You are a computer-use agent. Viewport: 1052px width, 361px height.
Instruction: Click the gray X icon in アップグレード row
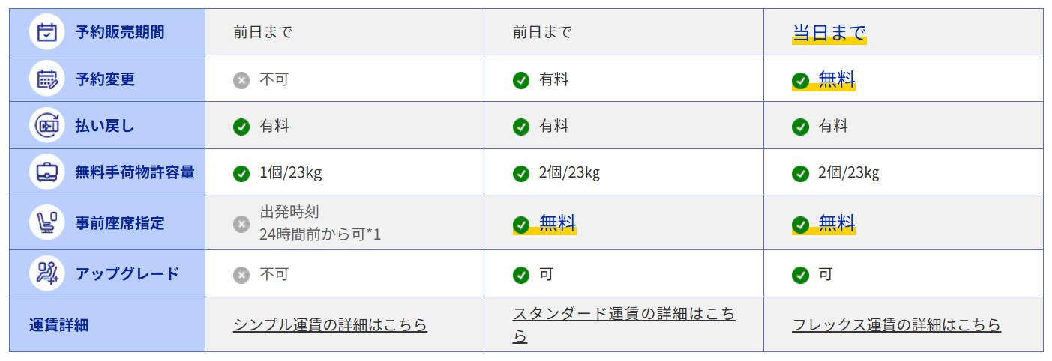click(241, 275)
